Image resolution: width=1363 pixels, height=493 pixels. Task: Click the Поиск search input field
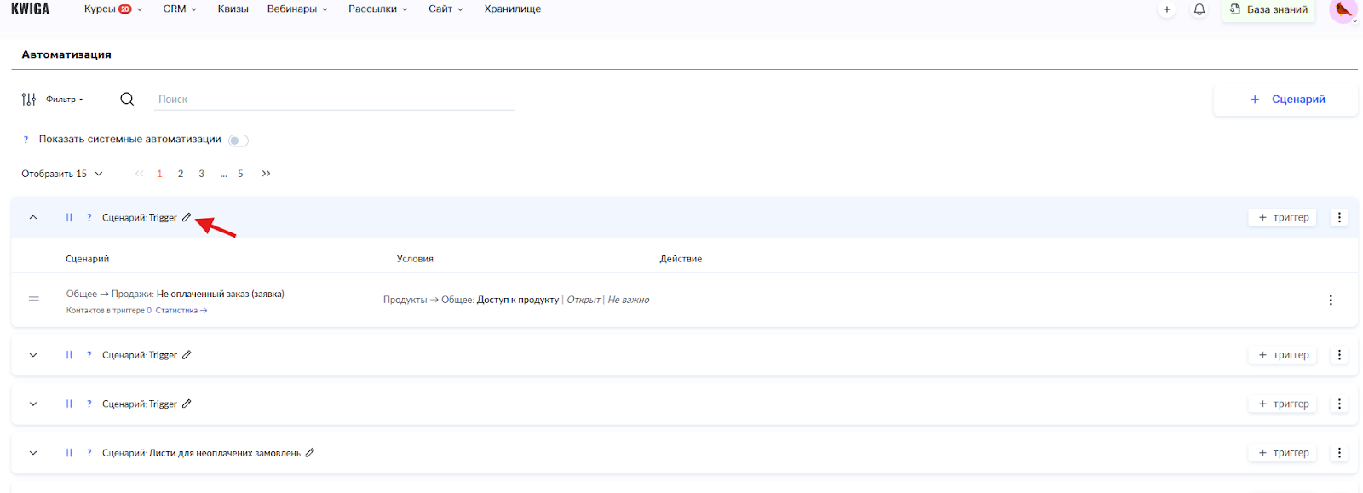click(335, 100)
